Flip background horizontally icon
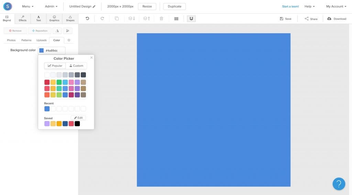Viewport: 352px width, 195px height. click(57, 31)
